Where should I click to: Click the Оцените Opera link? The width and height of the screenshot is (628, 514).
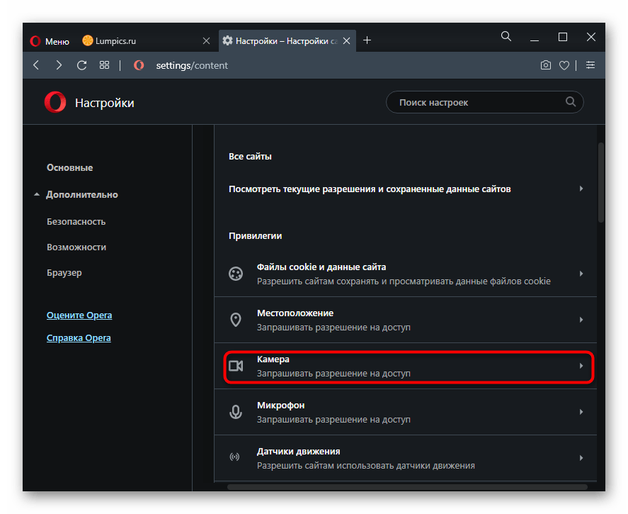79,315
